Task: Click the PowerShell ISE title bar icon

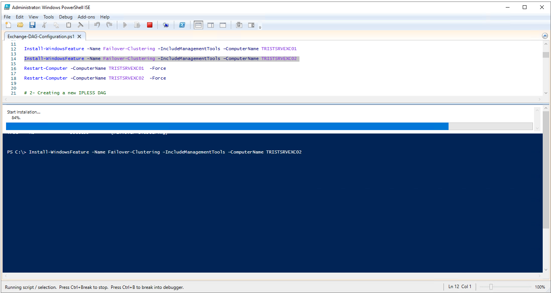Action: [x=7, y=7]
